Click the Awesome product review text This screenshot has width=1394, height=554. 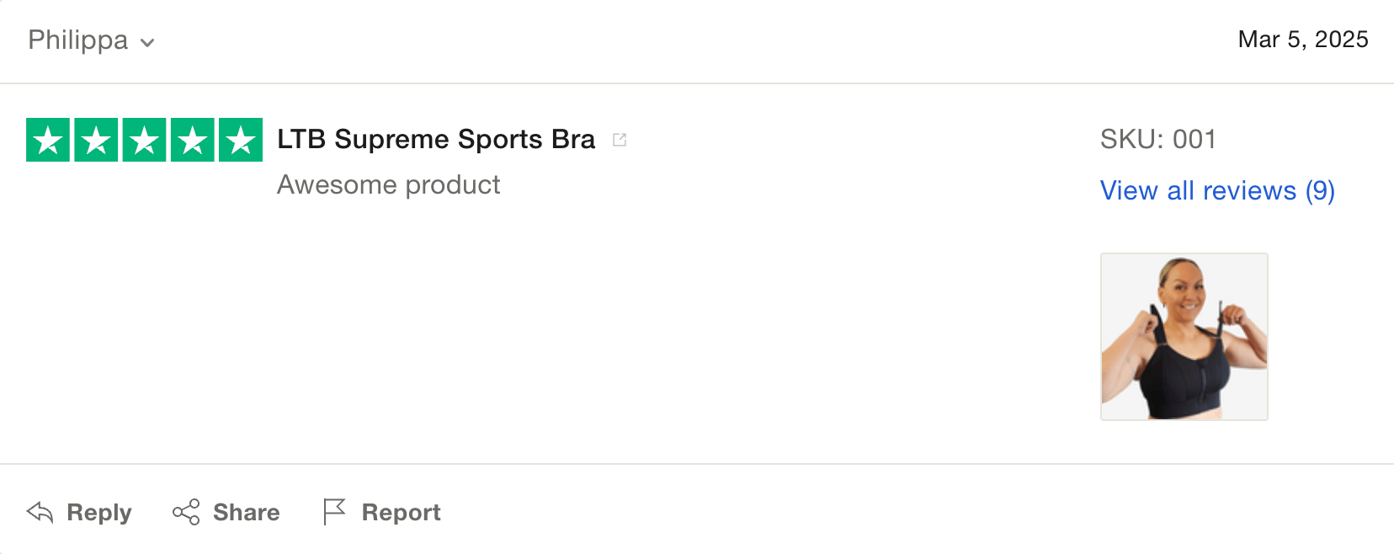tap(389, 184)
